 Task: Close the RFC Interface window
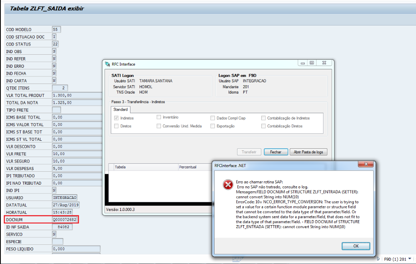[324, 63]
